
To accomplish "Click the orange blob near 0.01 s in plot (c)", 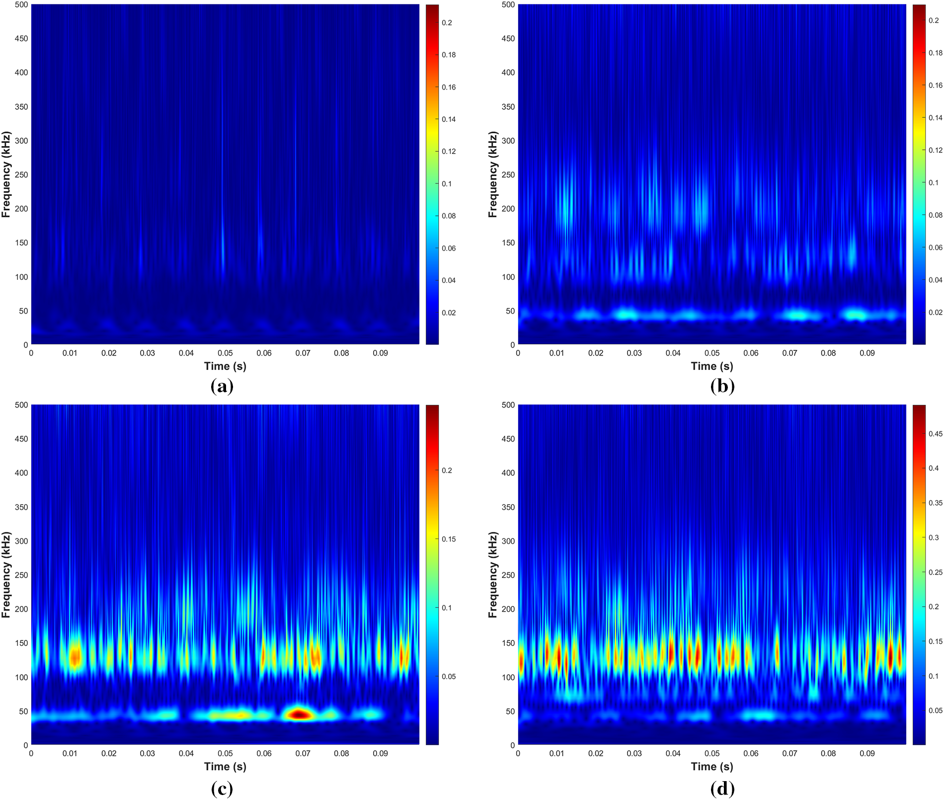I will coord(75,657).
